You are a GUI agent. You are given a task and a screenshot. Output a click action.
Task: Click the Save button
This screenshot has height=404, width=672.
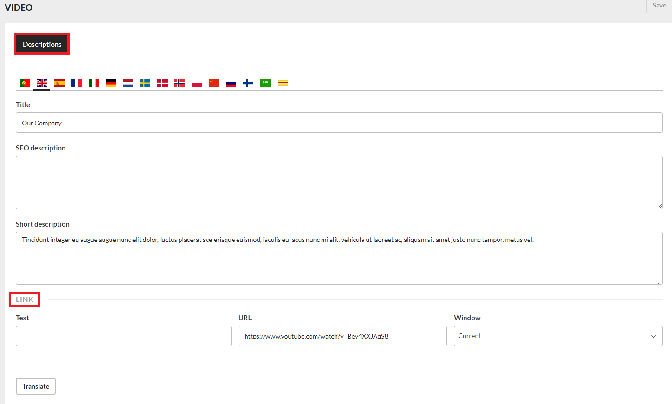pos(659,6)
